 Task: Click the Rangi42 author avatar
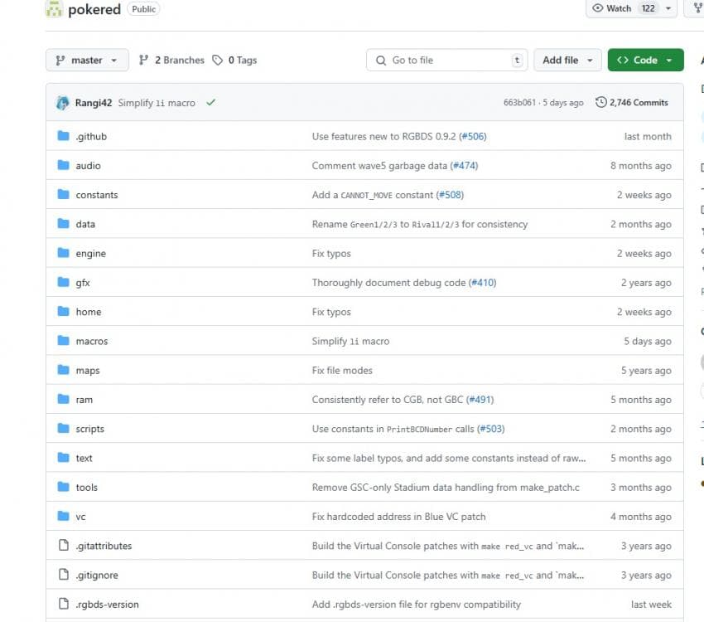pos(62,103)
